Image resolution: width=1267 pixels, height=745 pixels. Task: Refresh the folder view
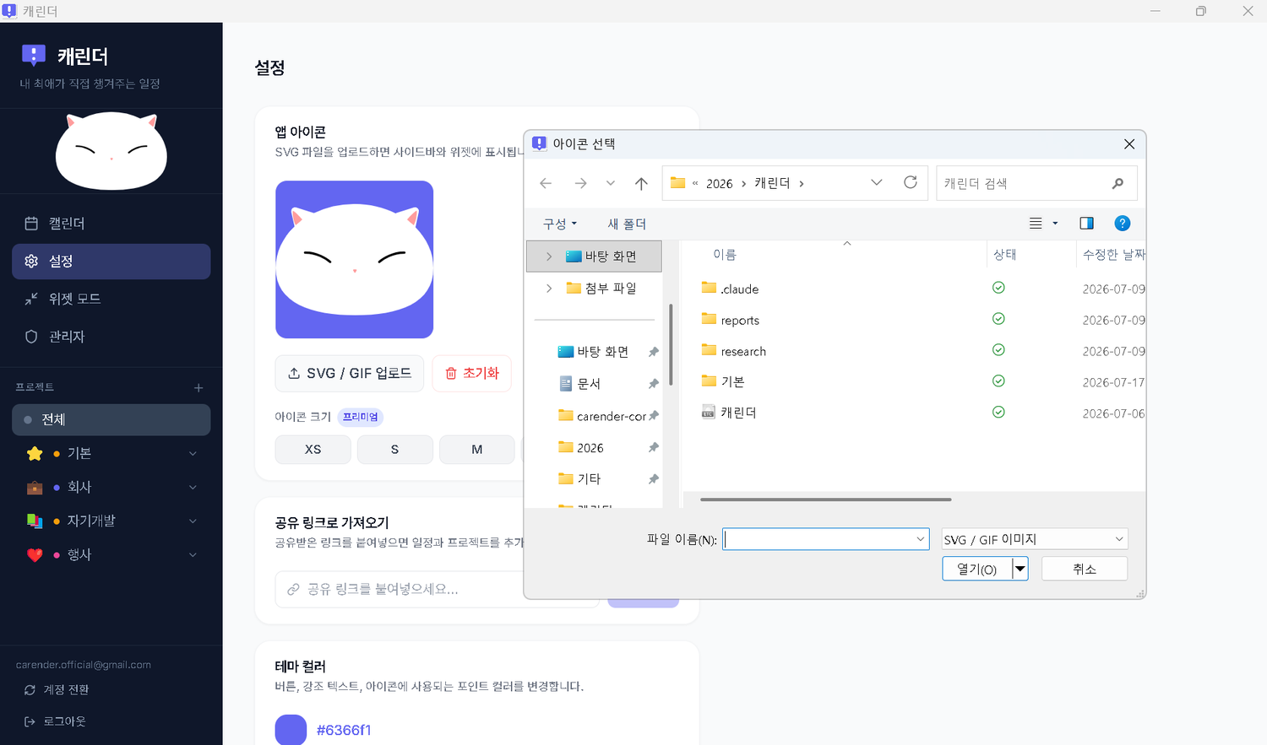pos(910,183)
